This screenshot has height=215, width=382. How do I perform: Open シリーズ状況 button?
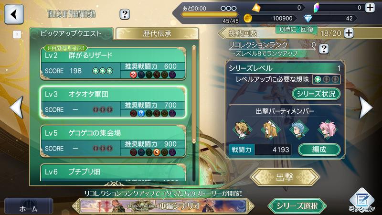(x=316, y=94)
